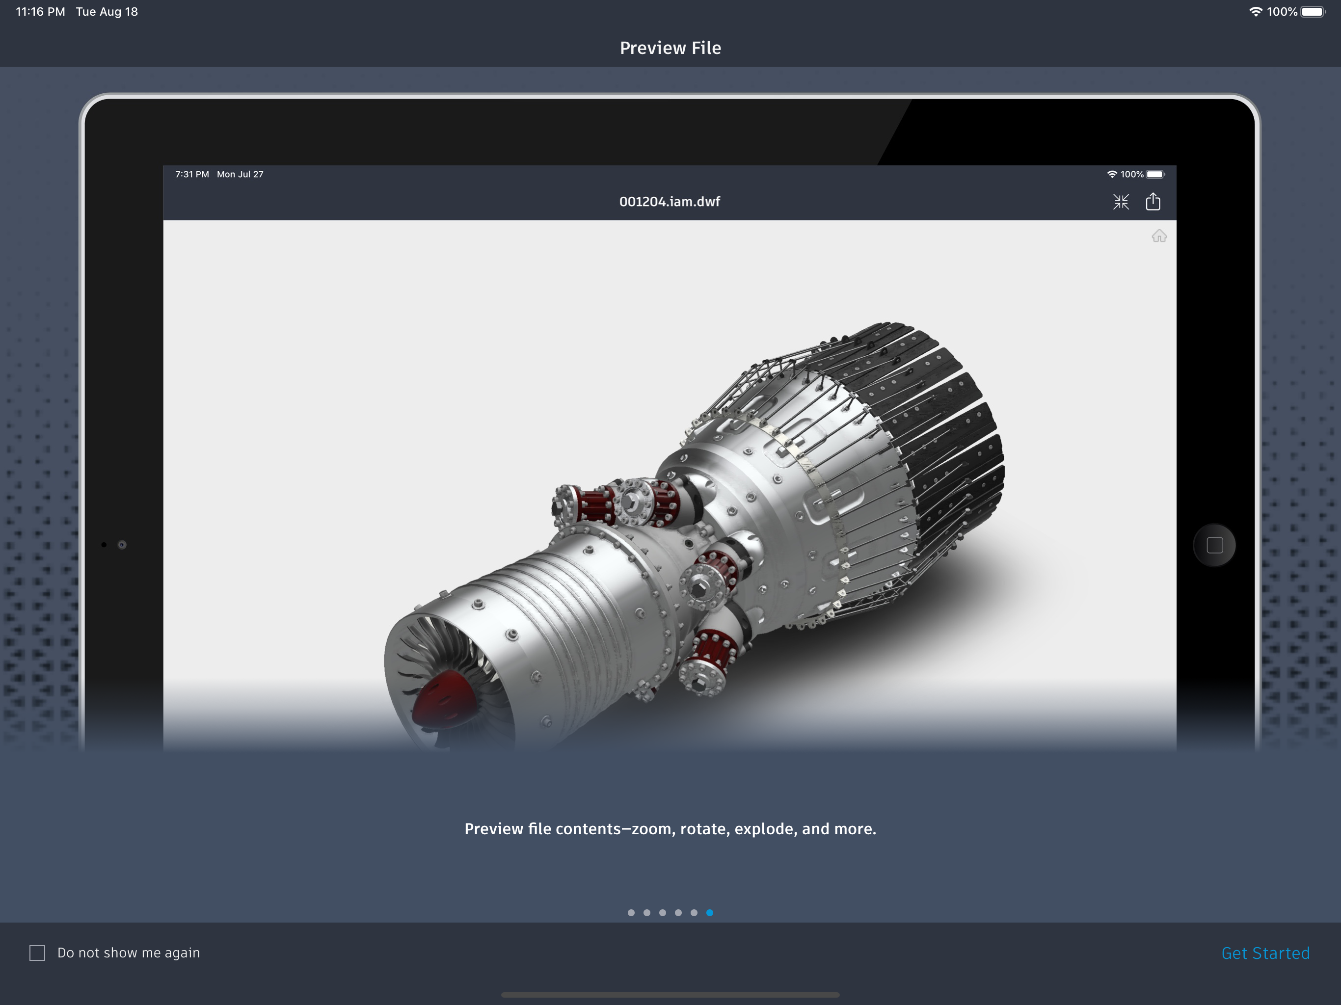Image resolution: width=1341 pixels, height=1005 pixels.
Task: Tap the illustrated iPad front camera dot
Action: coord(122,544)
